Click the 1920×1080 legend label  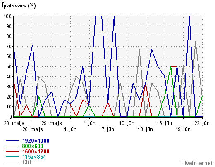tap(36, 141)
